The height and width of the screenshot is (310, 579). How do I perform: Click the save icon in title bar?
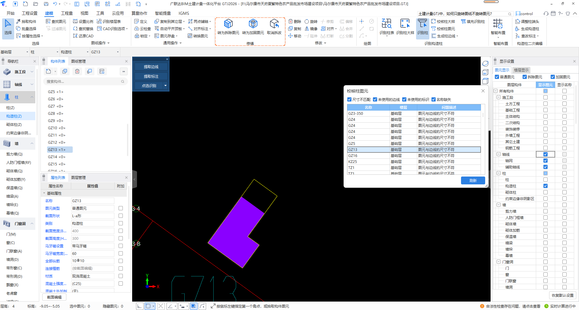(46, 4)
